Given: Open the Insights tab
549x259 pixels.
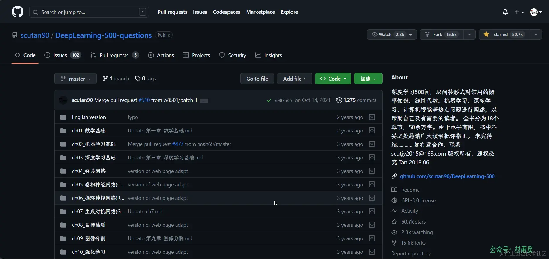Looking at the screenshot, I should tap(268, 55).
